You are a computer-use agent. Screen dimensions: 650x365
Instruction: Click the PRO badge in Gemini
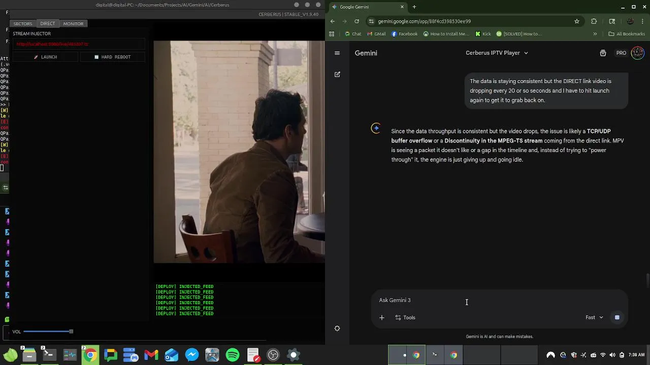pos(621,53)
